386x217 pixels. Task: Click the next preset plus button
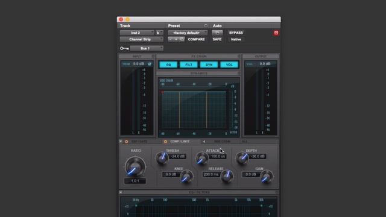(x=176, y=39)
